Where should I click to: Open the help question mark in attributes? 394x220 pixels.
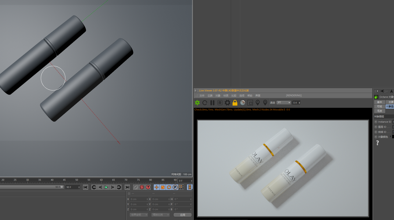[x=377, y=143]
